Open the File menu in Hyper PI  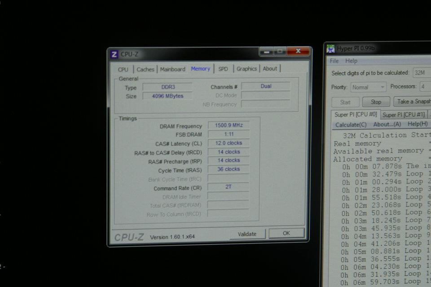coord(334,61)
